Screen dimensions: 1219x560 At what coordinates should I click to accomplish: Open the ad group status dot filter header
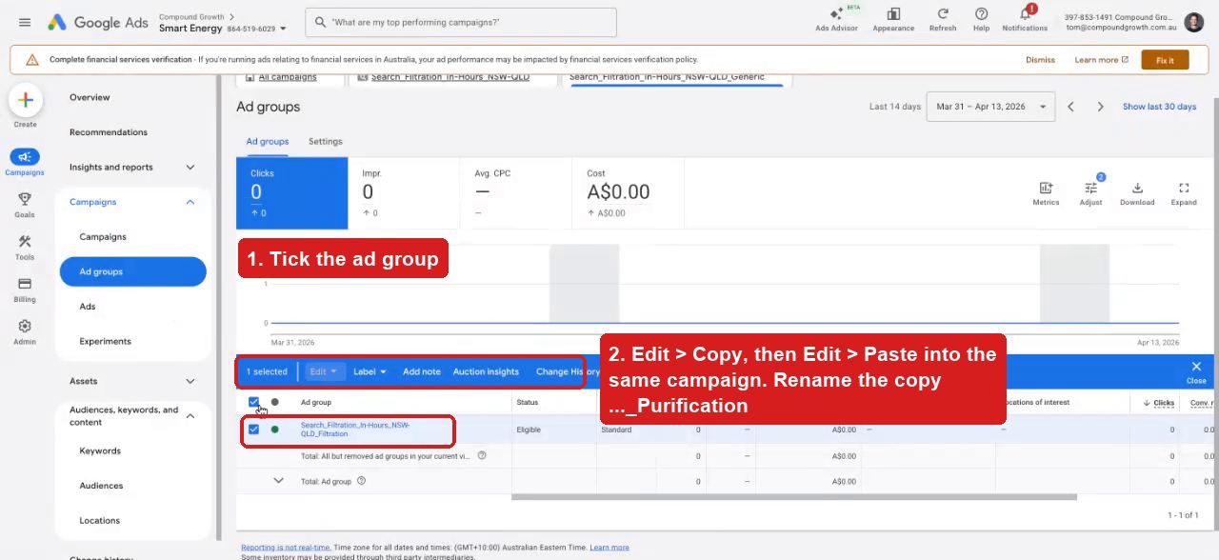pos(275,402)
